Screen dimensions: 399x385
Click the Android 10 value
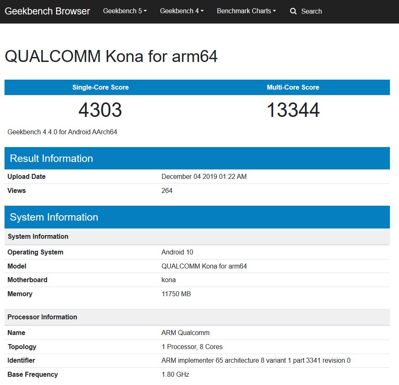(x=177, y=252)
